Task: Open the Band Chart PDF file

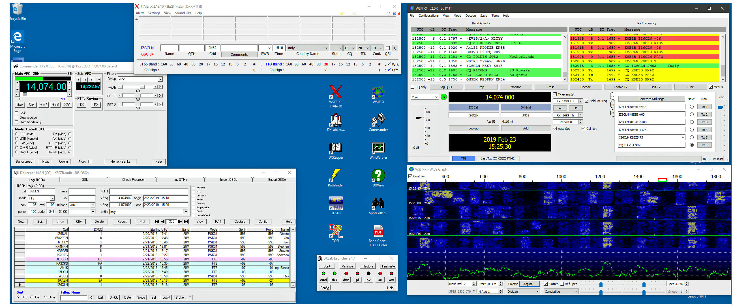Action: click(378, 235)
